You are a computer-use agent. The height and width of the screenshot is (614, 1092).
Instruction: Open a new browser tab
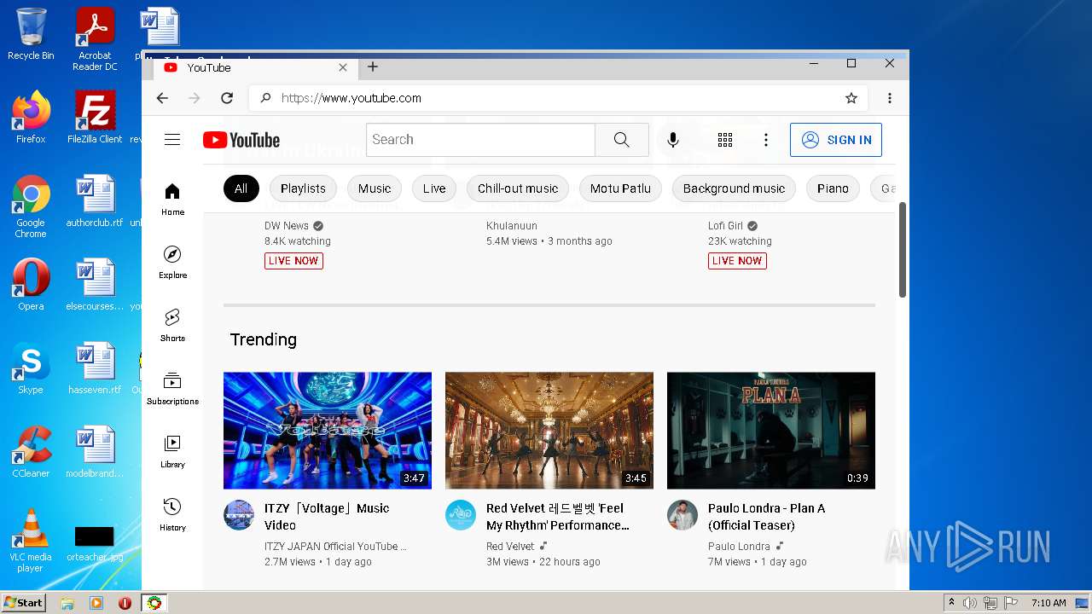click(x=373, y=67)
